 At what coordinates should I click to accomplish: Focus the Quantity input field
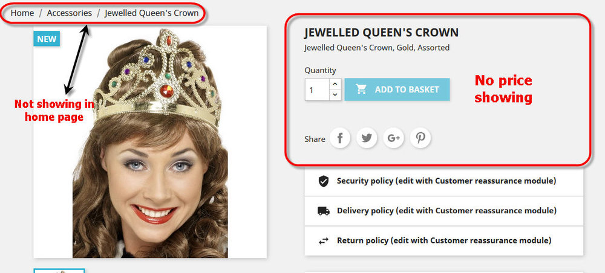(x=317, y=90)
